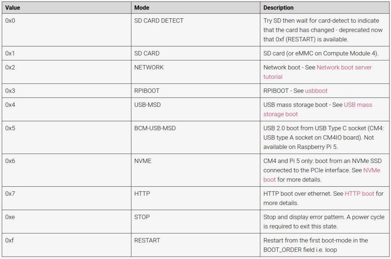391x259 pixels.
Task: Click the STOP mode cell
Action: 195,222
